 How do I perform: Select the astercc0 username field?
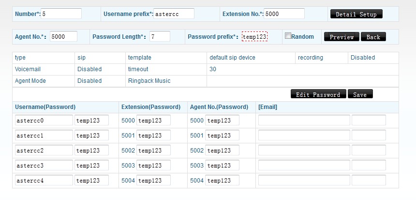44,121
